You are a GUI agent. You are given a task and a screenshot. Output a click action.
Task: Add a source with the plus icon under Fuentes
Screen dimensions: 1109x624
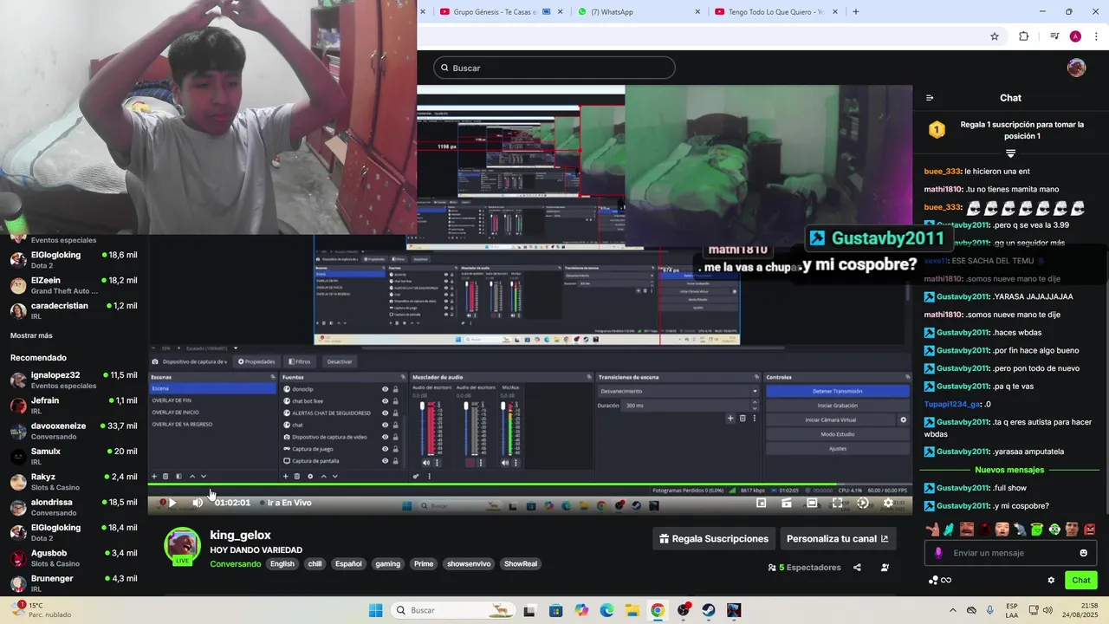pyautogui.click(x=285, y=476)
